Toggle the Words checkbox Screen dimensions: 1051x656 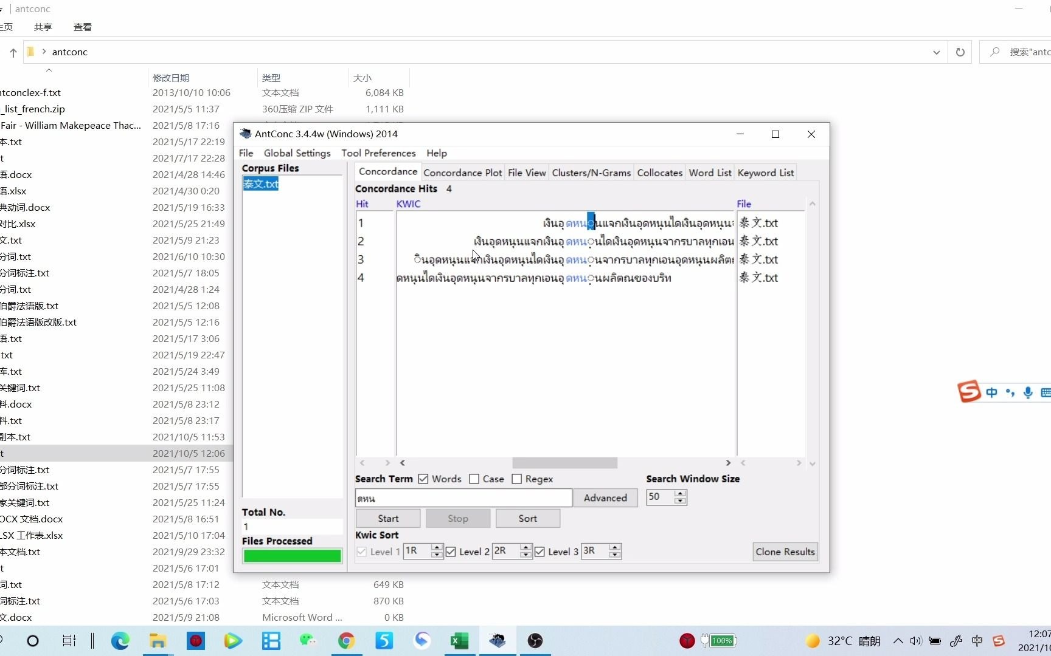click(x=423, y=479)
